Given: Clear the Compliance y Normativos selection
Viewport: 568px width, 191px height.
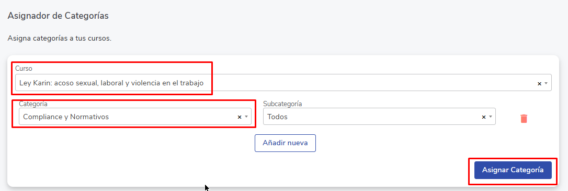Looking at the screenshot, I should coord(240,117).
